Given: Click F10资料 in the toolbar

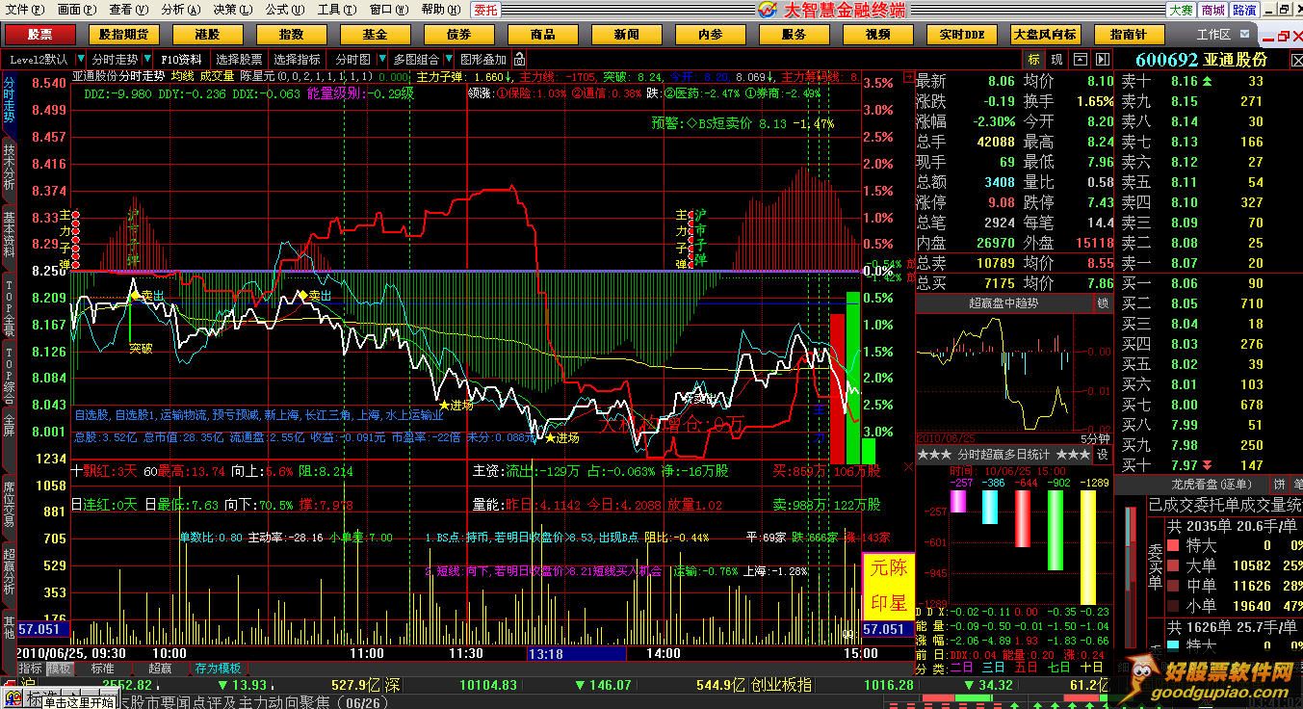Looking at the screenshot, I should coord(181,60).
